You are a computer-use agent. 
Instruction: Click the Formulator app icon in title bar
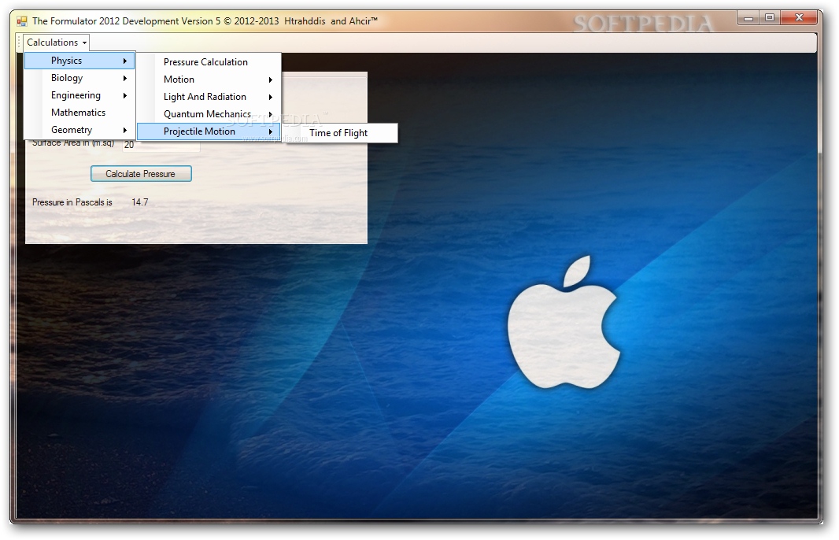coord(22,21)
